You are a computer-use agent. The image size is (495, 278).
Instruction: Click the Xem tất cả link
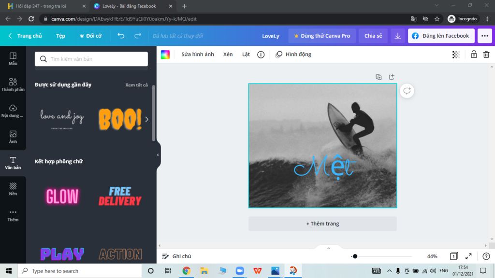coord(136,85)
